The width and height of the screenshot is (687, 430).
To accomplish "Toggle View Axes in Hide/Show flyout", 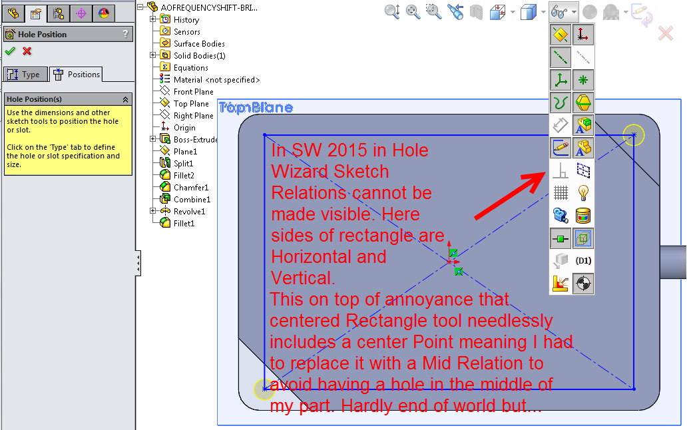I will pyautogui.click(x=561, y=57).
